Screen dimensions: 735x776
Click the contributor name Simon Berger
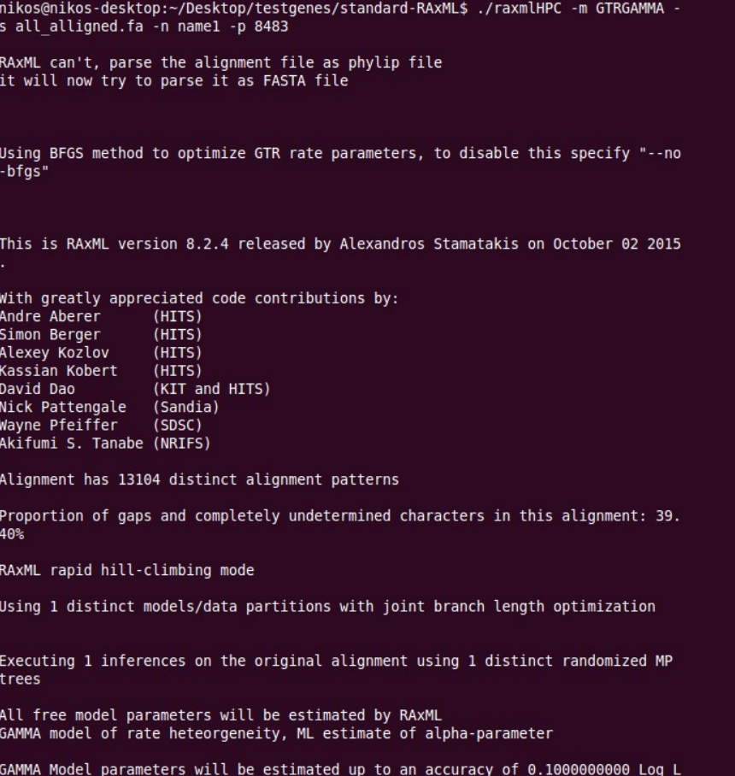50,334
